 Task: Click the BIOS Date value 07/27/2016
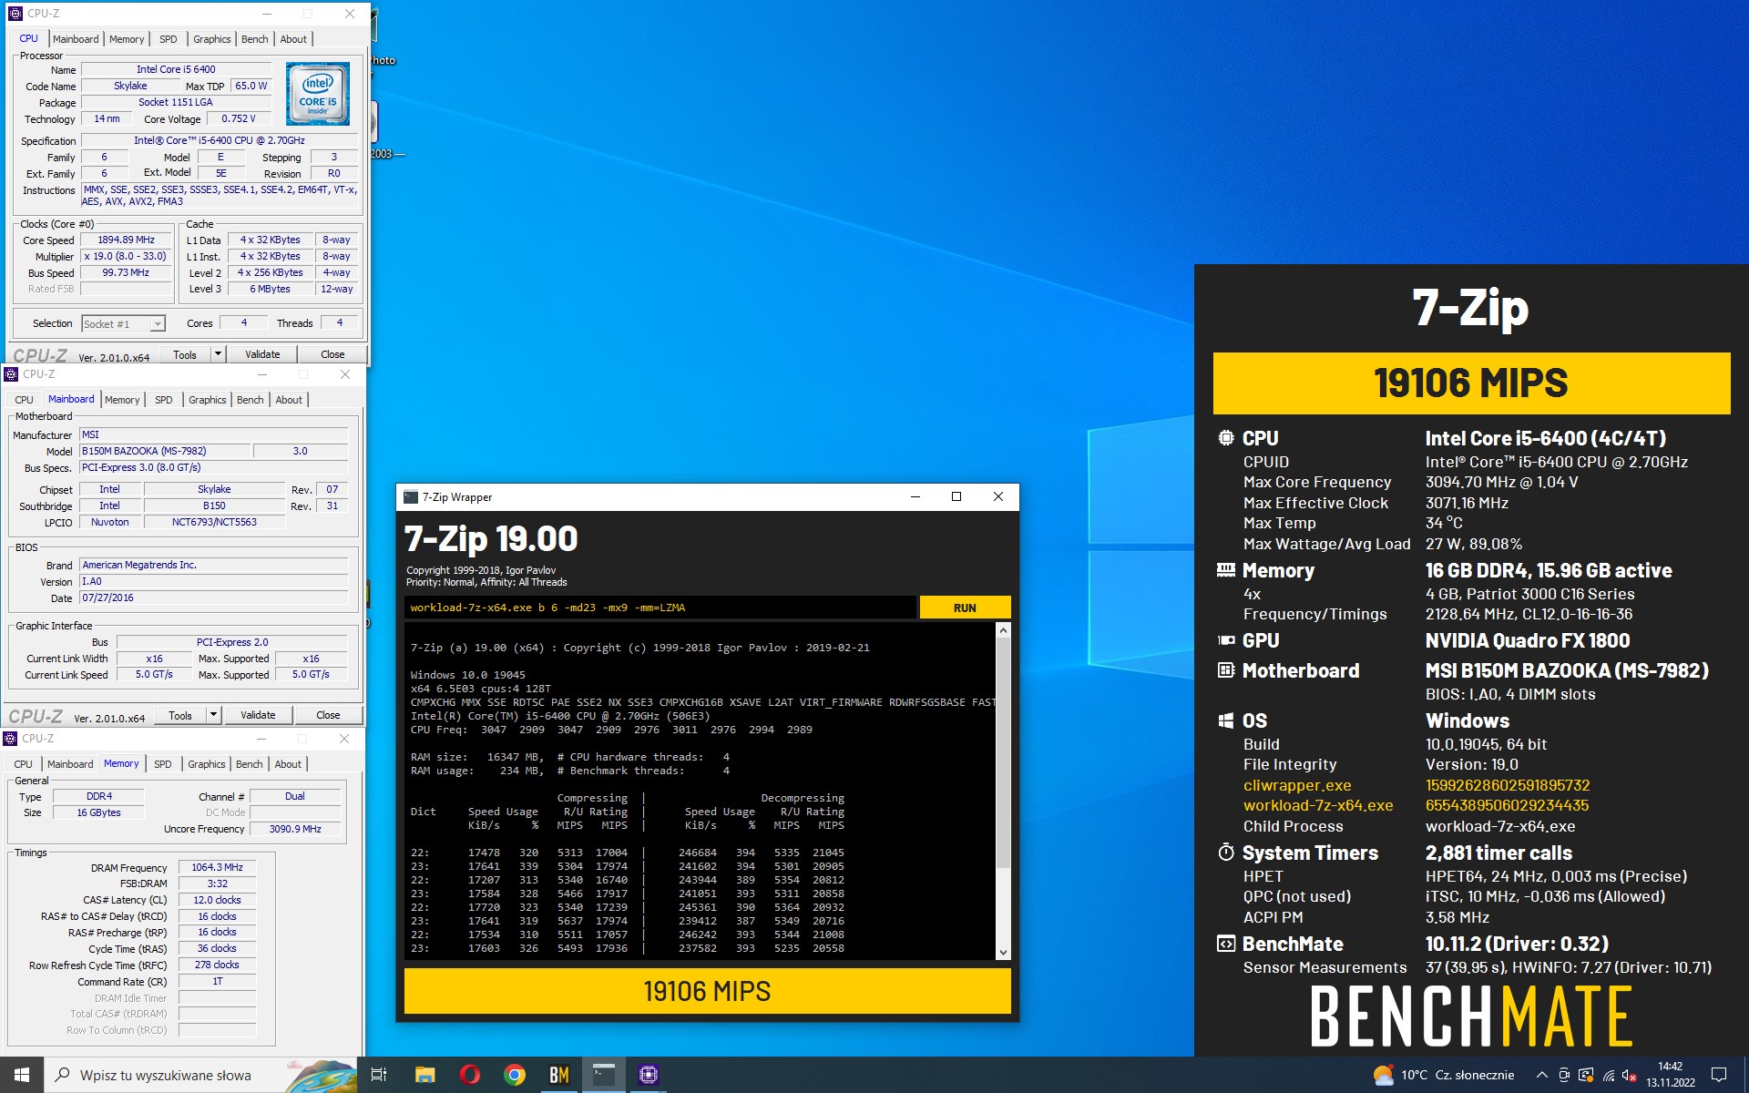213,598
